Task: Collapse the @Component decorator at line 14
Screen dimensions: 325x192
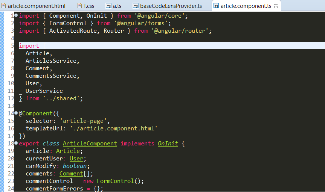Action: (16, 113)
